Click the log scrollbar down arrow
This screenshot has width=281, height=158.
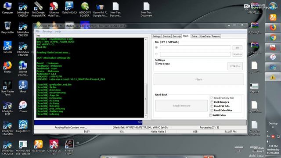click(146, 116)
